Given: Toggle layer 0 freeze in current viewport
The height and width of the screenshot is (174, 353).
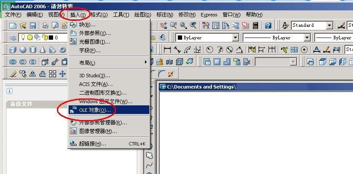Looking at the screenshot, I should [37, 38].
